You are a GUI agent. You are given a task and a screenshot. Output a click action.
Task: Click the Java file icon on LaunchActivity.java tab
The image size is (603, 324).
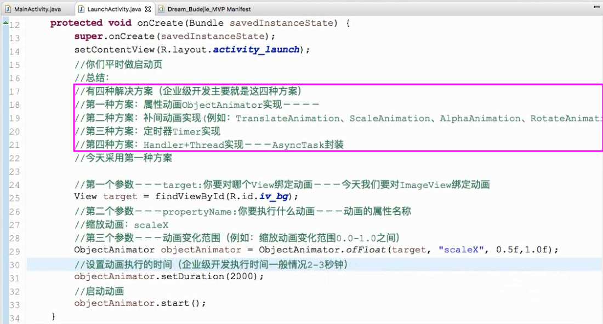pyautogui.click(x=81, y=9)
